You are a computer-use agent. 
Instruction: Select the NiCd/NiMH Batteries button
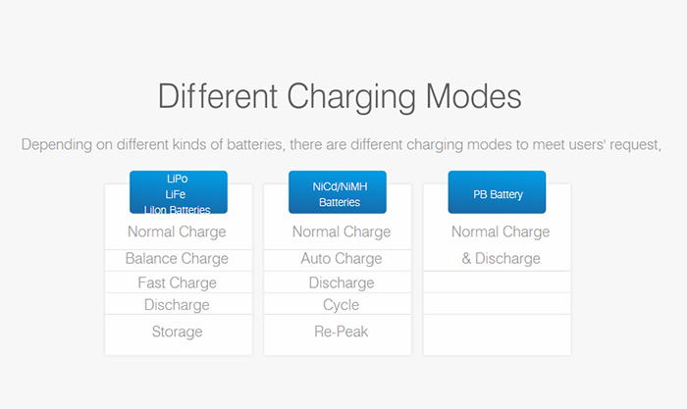click(337, 193)
